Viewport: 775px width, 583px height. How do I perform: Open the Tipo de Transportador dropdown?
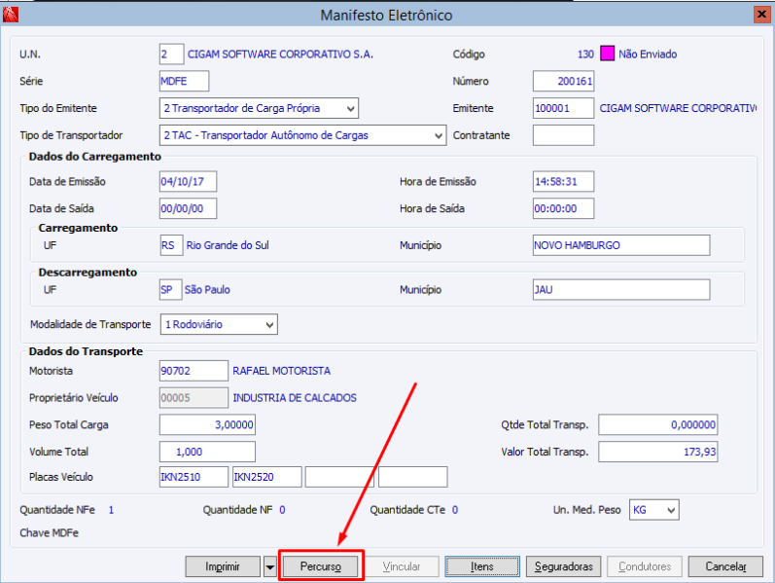(x=302, y=135)
